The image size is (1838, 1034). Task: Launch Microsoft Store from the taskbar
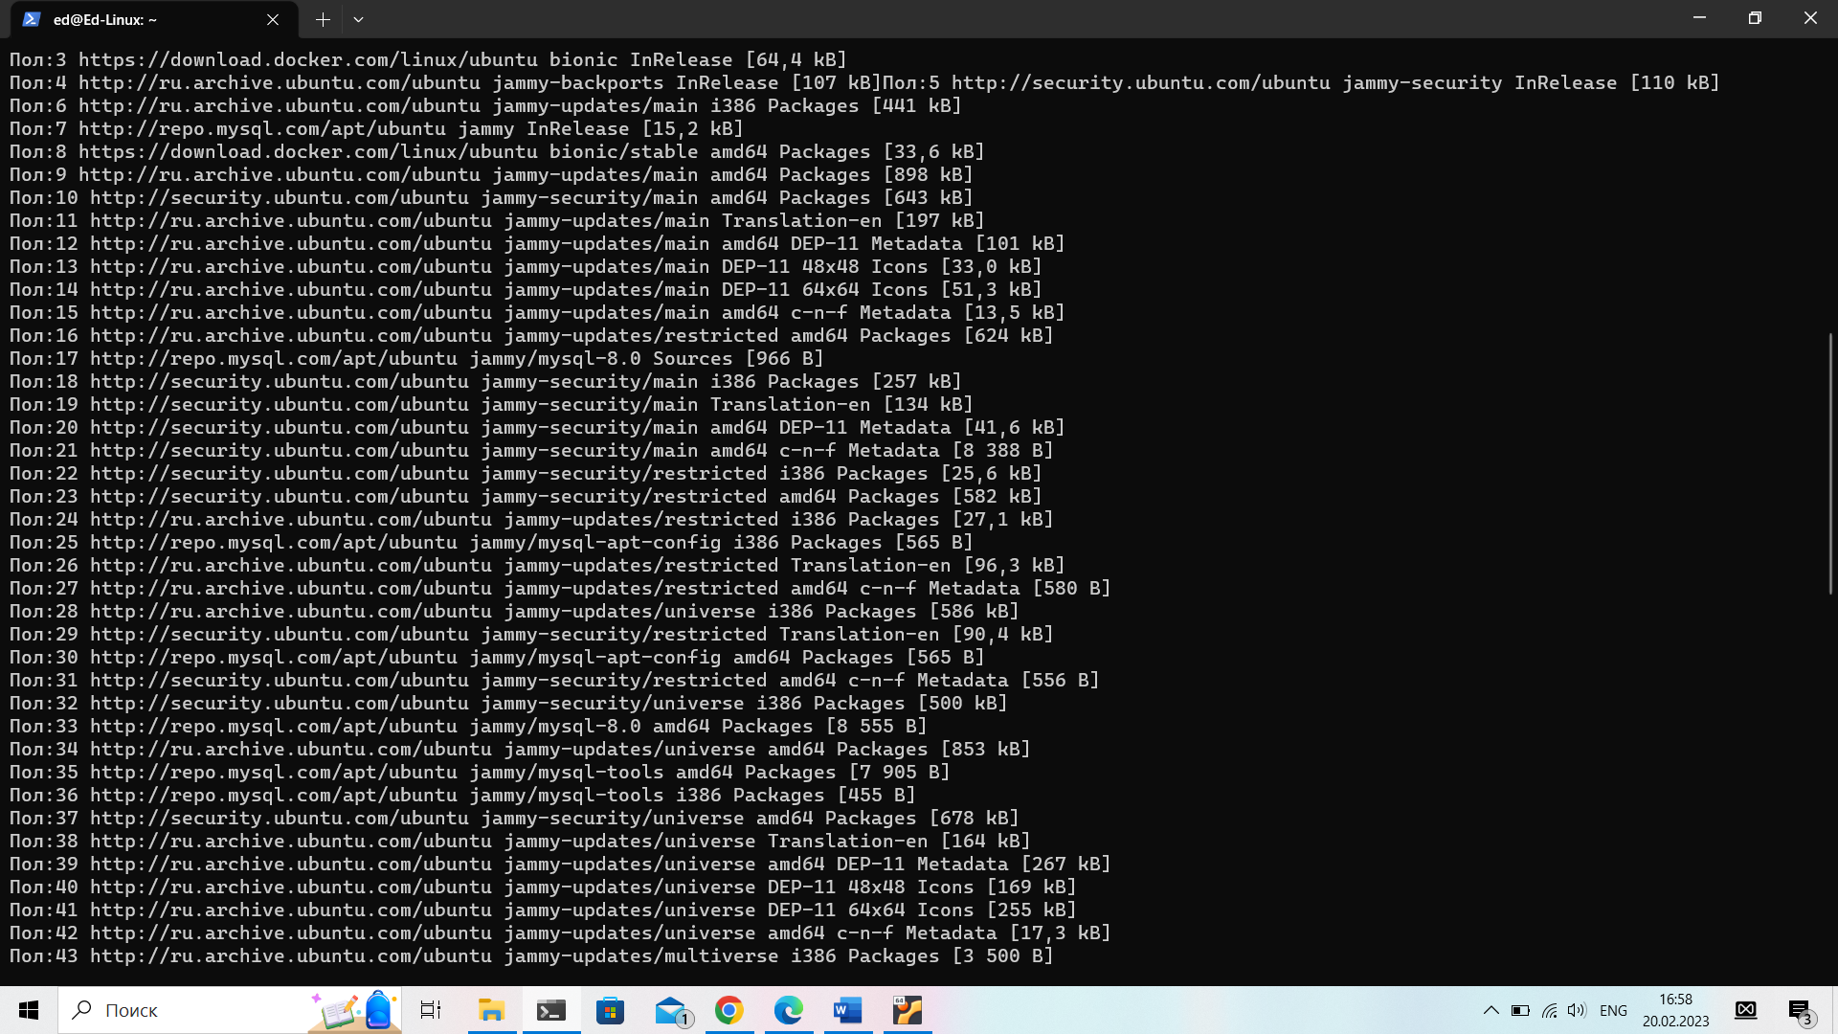(610, 1010)
